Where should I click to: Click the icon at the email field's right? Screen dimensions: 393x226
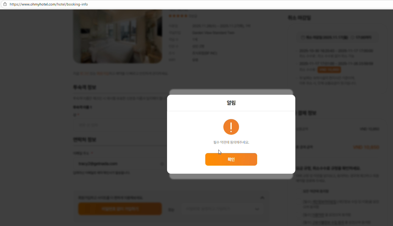pos(162,164)
